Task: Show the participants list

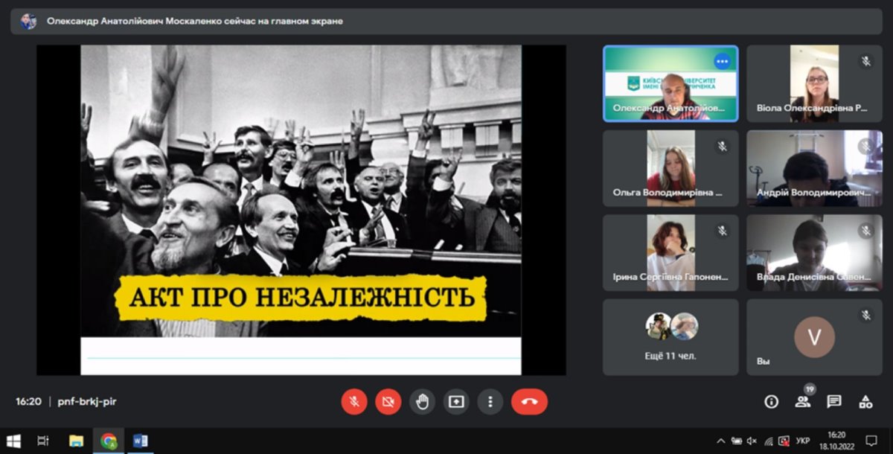Action: [802, 402]
